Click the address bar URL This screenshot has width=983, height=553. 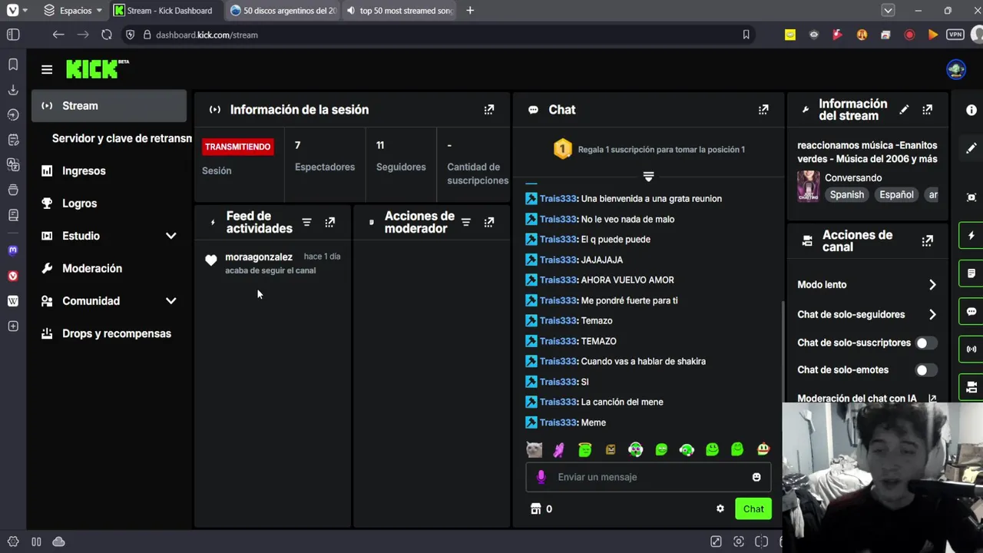pyautogui.click(x=207, y=35)
